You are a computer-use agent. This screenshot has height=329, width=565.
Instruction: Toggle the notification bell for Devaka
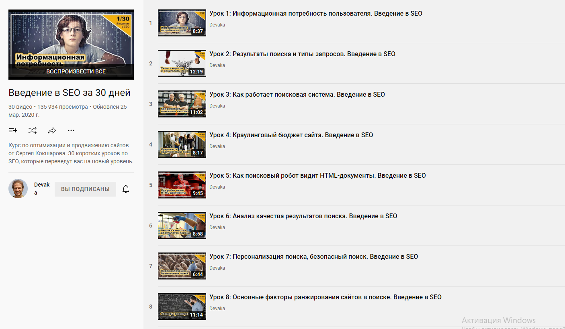pyautogui.click(x=126, y=189)
